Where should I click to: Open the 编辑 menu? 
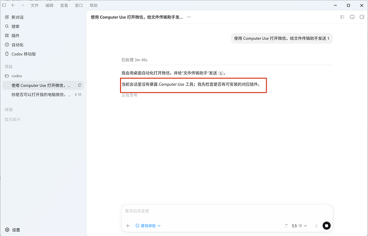tap(49, 5)
